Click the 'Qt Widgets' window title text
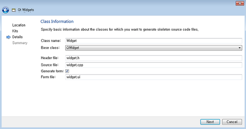Screen dimensions: 246x129 (26, 10)
